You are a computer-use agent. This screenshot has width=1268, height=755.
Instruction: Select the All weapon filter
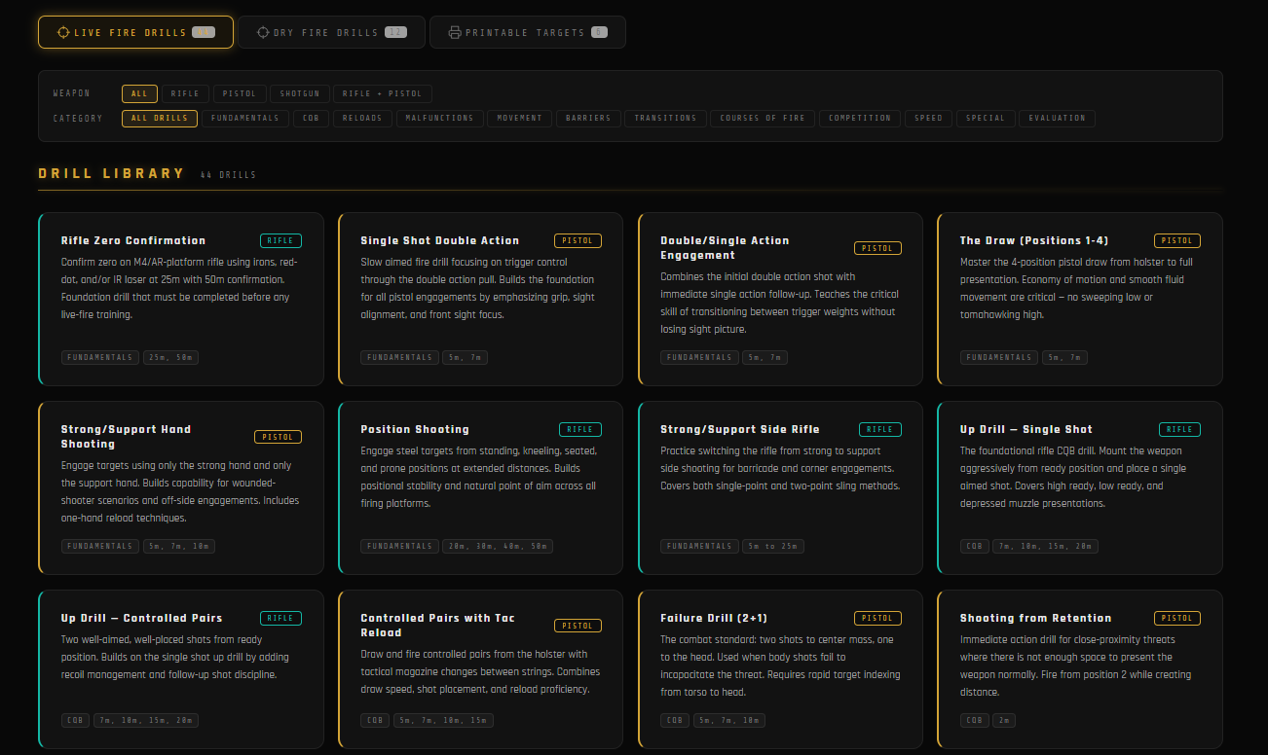[x=139, y=94]
